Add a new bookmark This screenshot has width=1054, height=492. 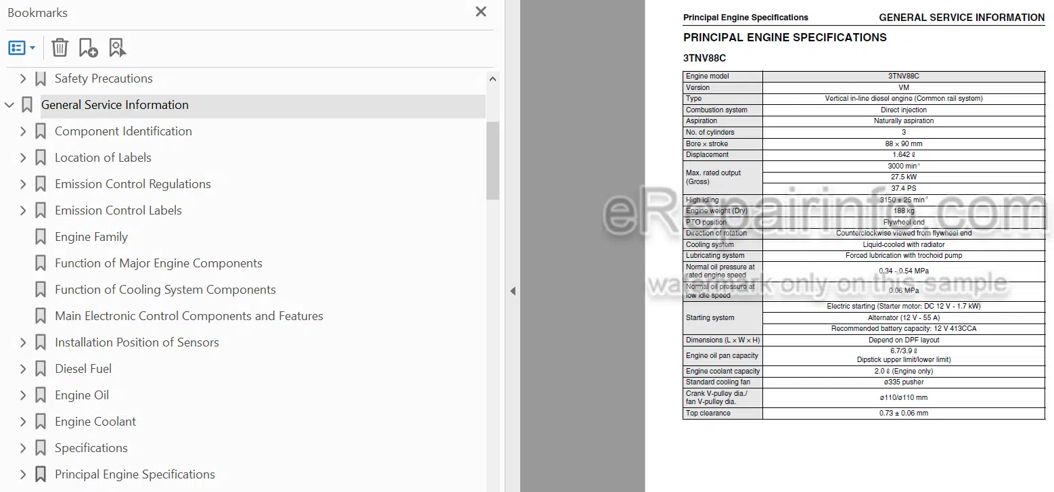coord(88,47)
